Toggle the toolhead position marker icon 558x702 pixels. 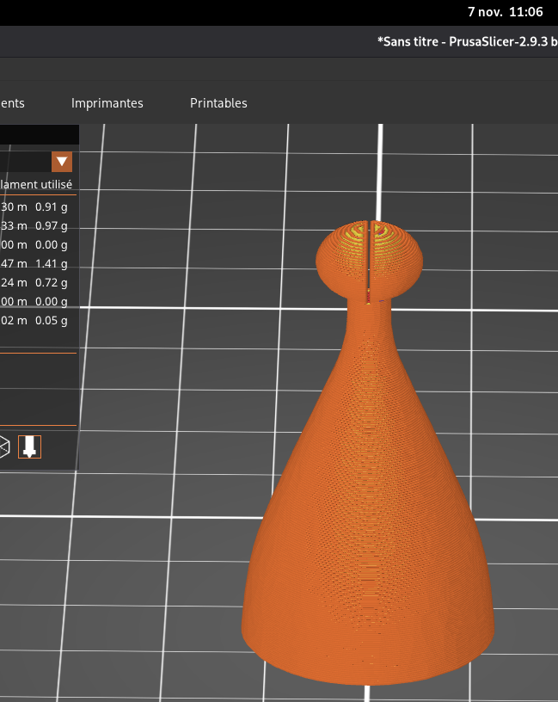pyautogui.click(x=29, y=446)
